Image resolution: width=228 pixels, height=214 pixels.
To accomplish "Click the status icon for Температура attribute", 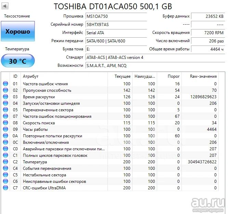I will click(x=5, y=162).
